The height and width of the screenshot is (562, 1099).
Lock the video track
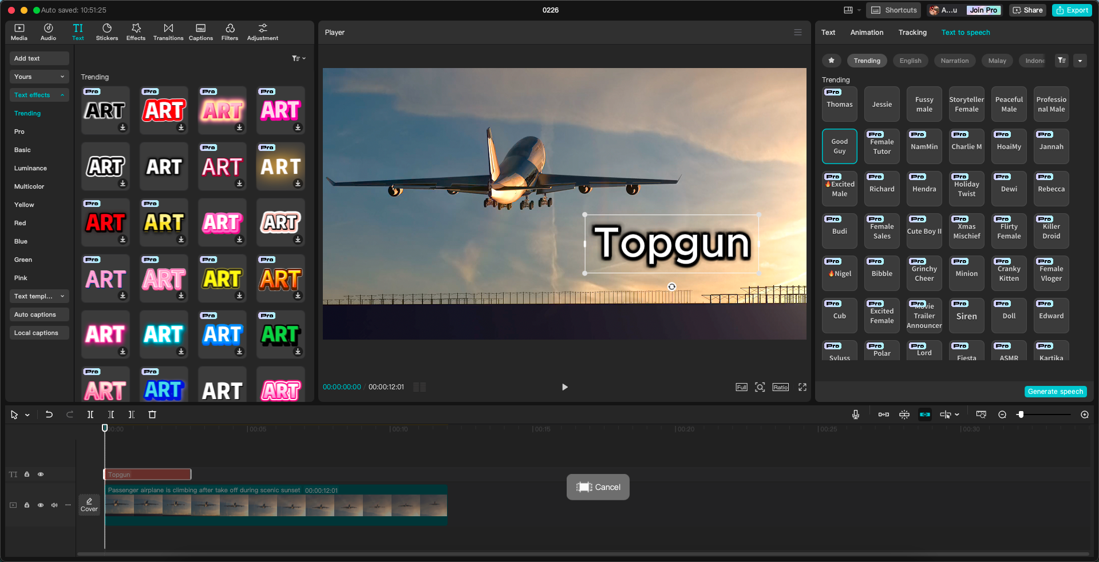pos(27,505)
